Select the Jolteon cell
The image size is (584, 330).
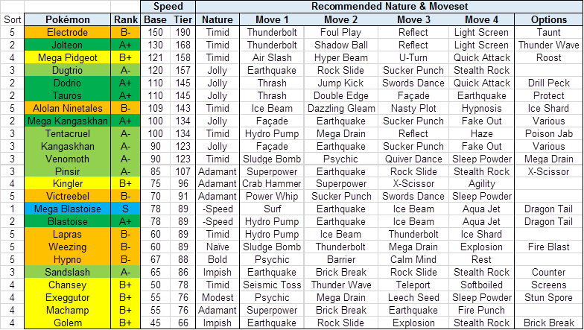(67, 45)
